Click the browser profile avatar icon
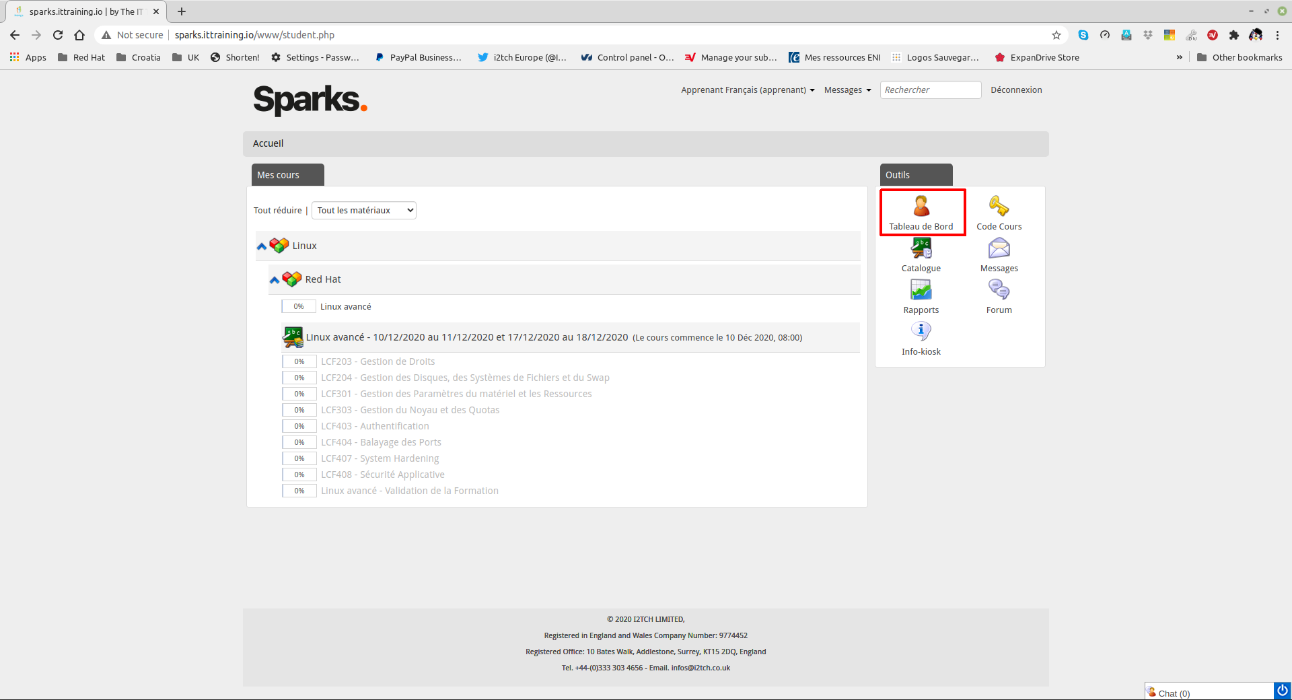 [1256, 35]
